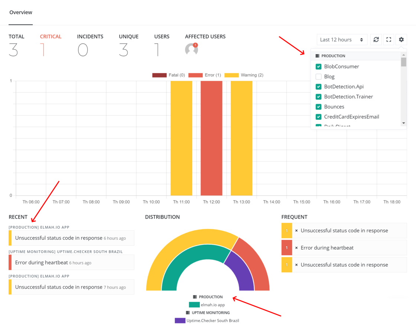
Task: Select the Overview tab
Action: (x=21, y=13)
